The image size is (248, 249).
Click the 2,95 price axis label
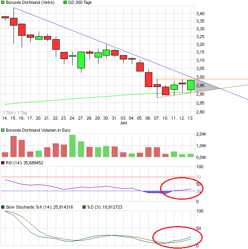coord(200,85)
